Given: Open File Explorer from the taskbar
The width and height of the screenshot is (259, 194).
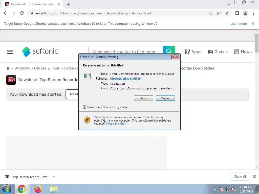Looking at the screenshot, I should tap(54, 189).
